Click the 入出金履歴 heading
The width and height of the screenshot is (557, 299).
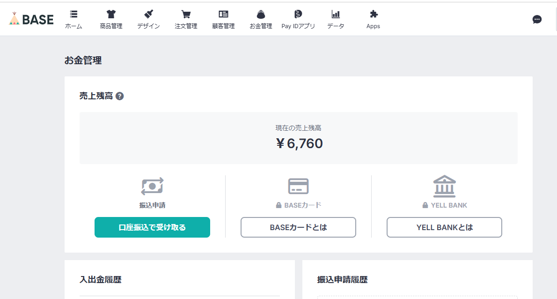point(101,280)
